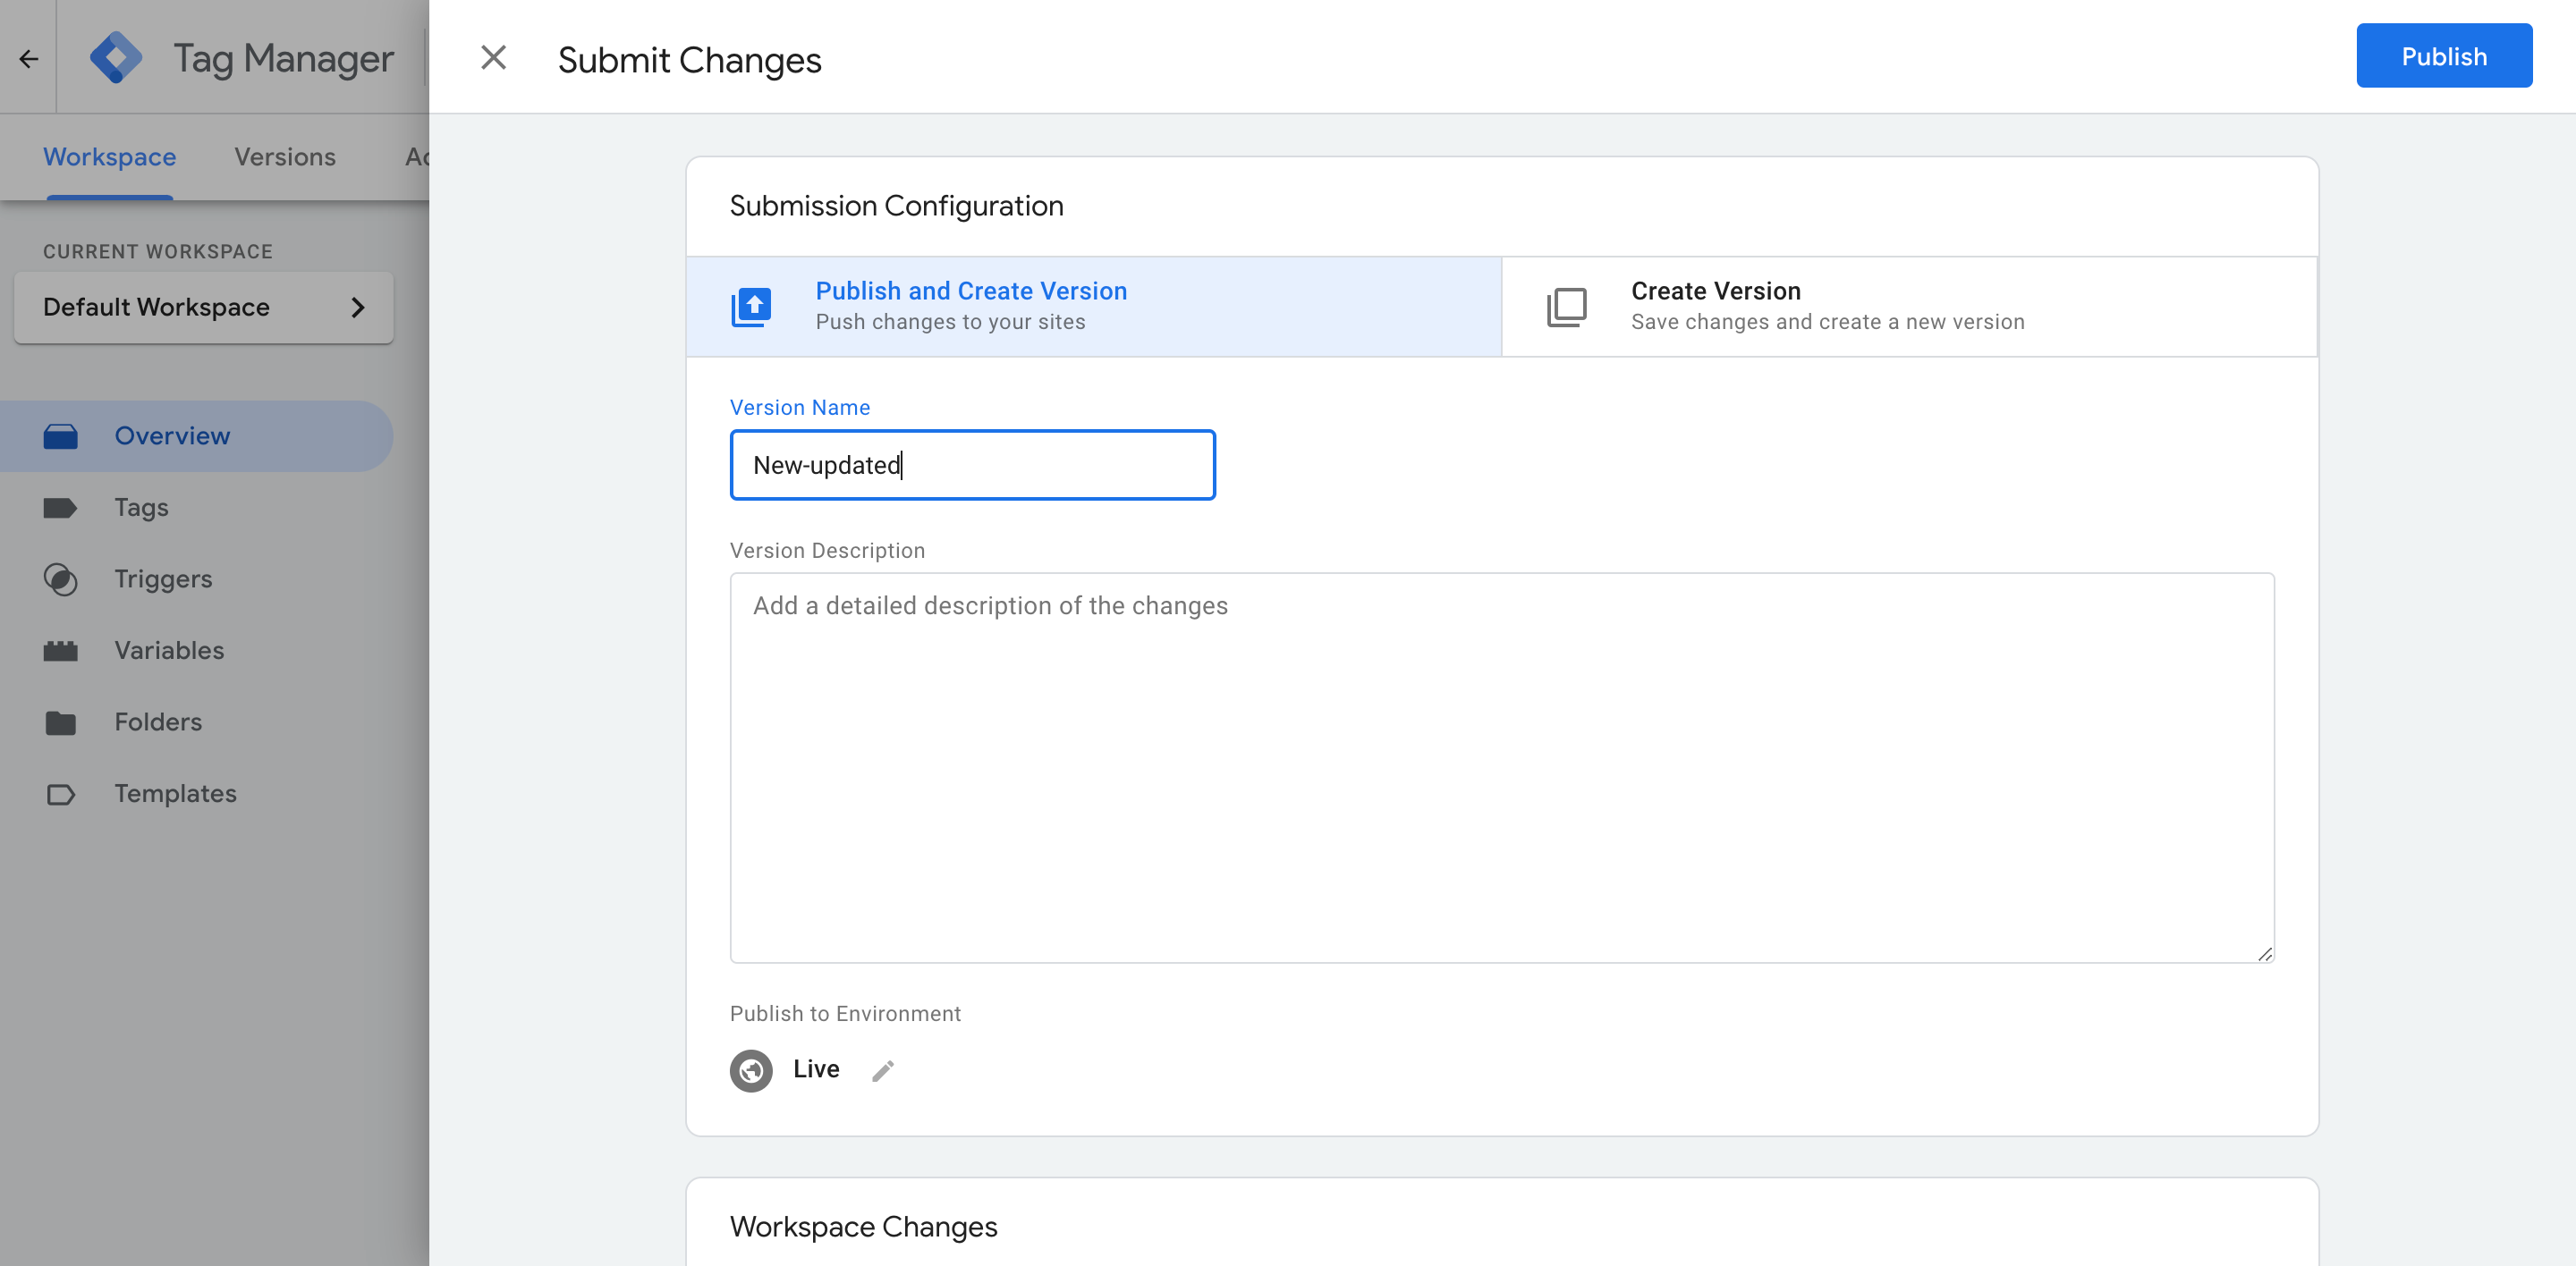Select Publish and Create Version option
Viewport: 2576px width, 1266px height.
pos(1094,306)
